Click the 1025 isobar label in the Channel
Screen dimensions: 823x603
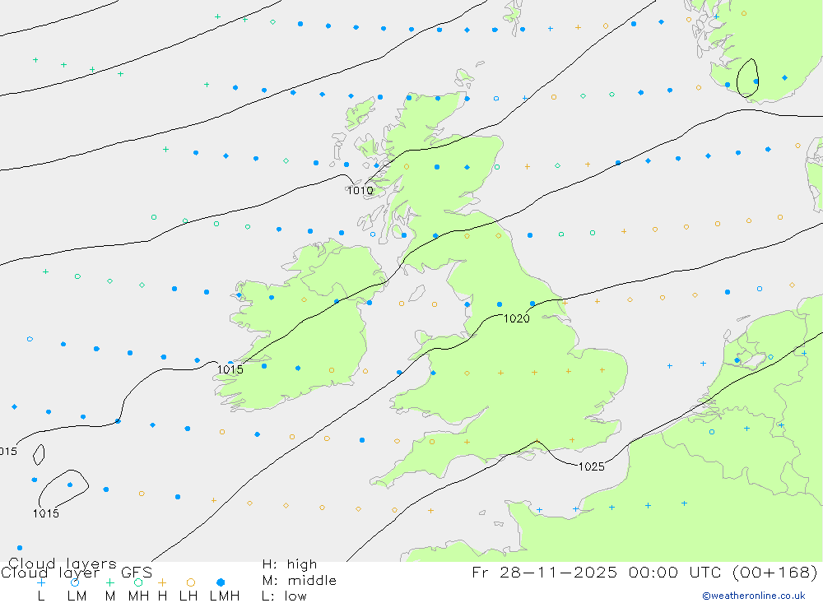pos(591,466)
